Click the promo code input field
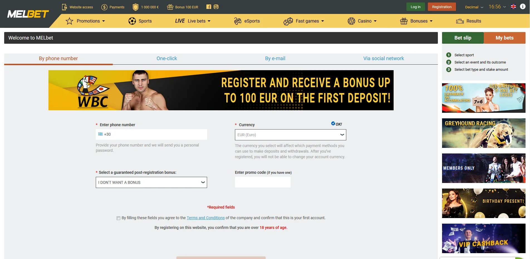 coord(263,182)
